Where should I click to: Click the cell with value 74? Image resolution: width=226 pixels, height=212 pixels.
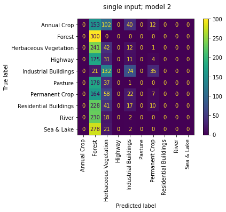coord(130,71)
